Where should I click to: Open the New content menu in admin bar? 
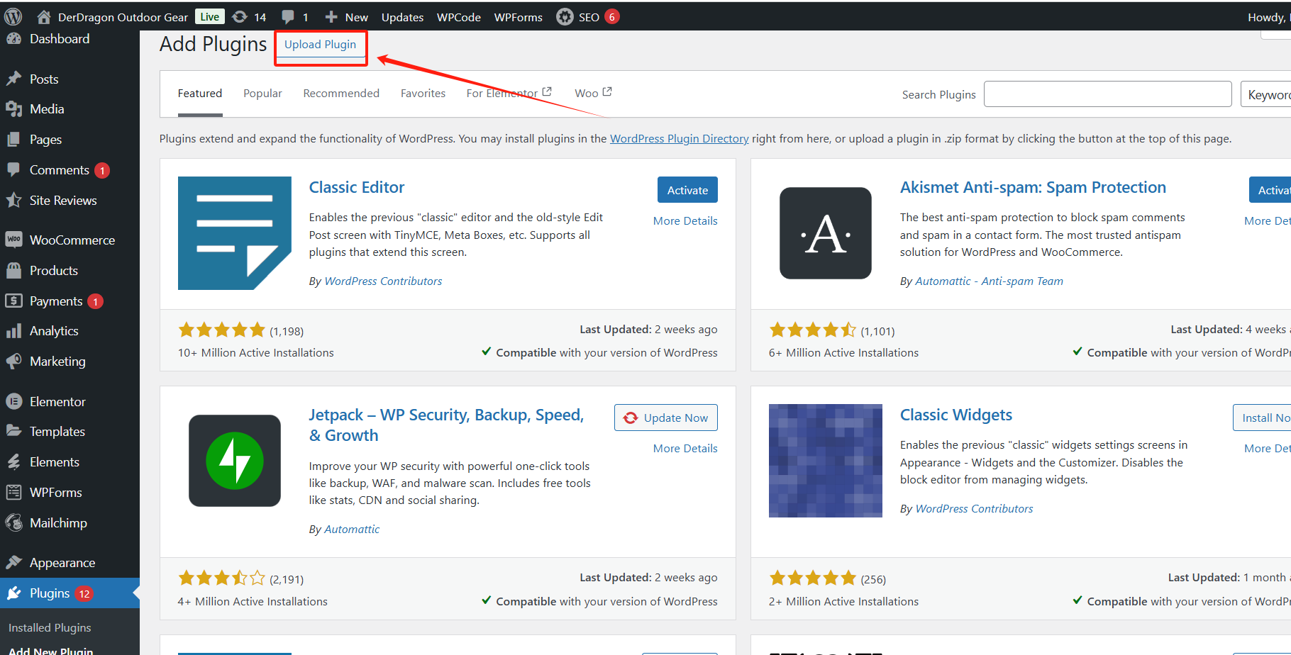(x=347, y=17)
